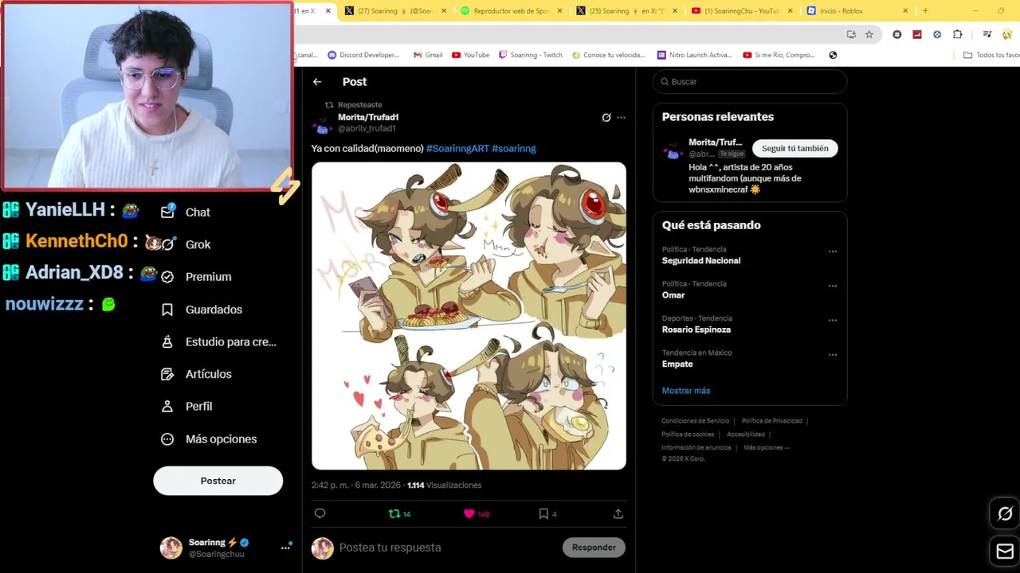Open YouTube bookmark

(x=470, y=55)
